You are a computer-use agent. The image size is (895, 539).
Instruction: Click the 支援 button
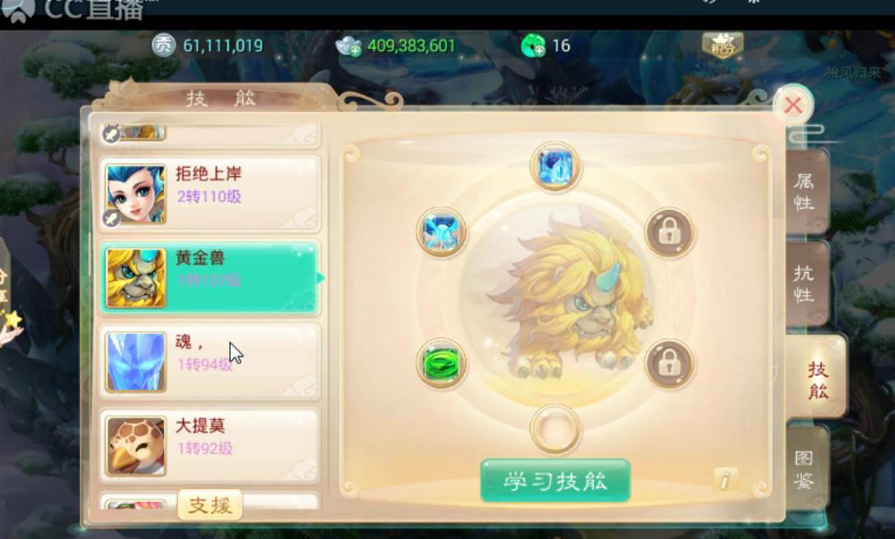(210, 504)
